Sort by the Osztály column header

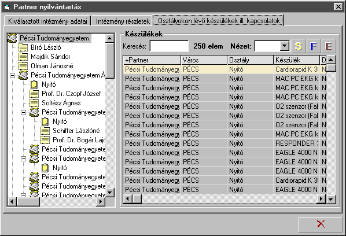(x=250, y=60)
